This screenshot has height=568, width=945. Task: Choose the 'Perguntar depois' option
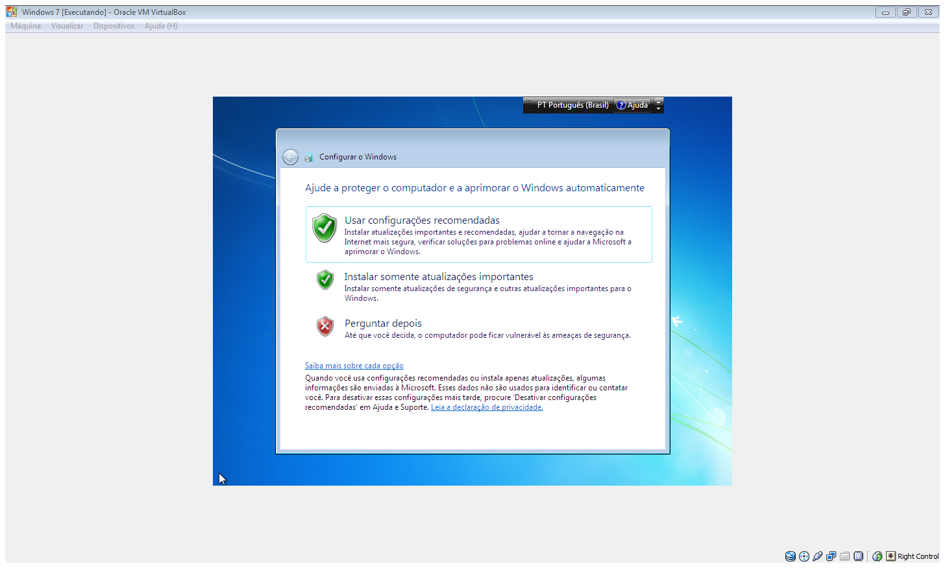(383, 324)
